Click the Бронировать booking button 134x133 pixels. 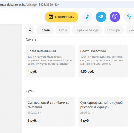pyautogui.click(x=61, y=17)
